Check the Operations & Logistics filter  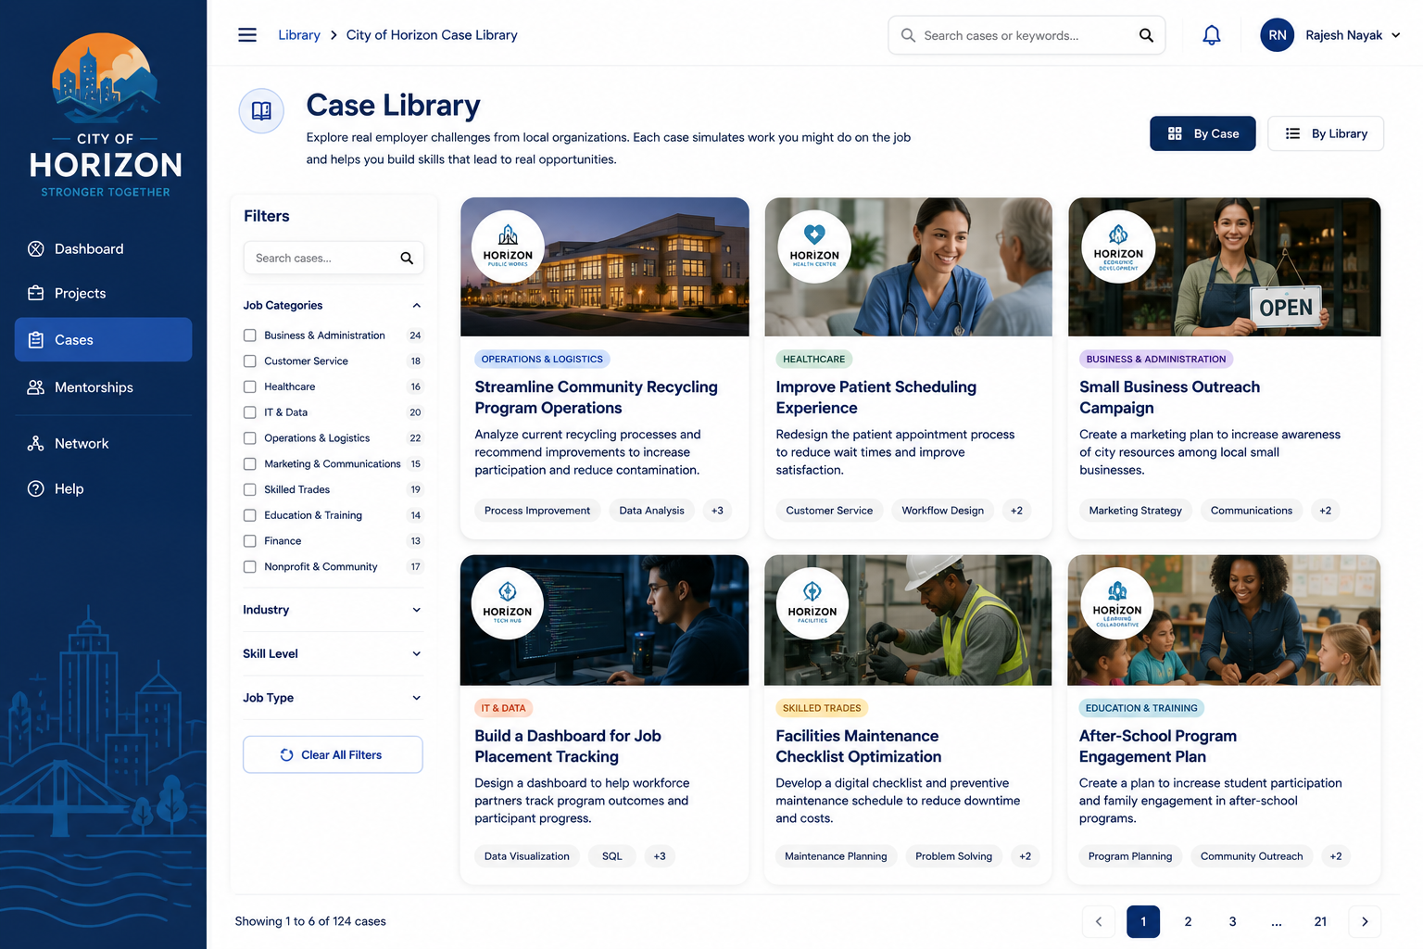[249, 438]
